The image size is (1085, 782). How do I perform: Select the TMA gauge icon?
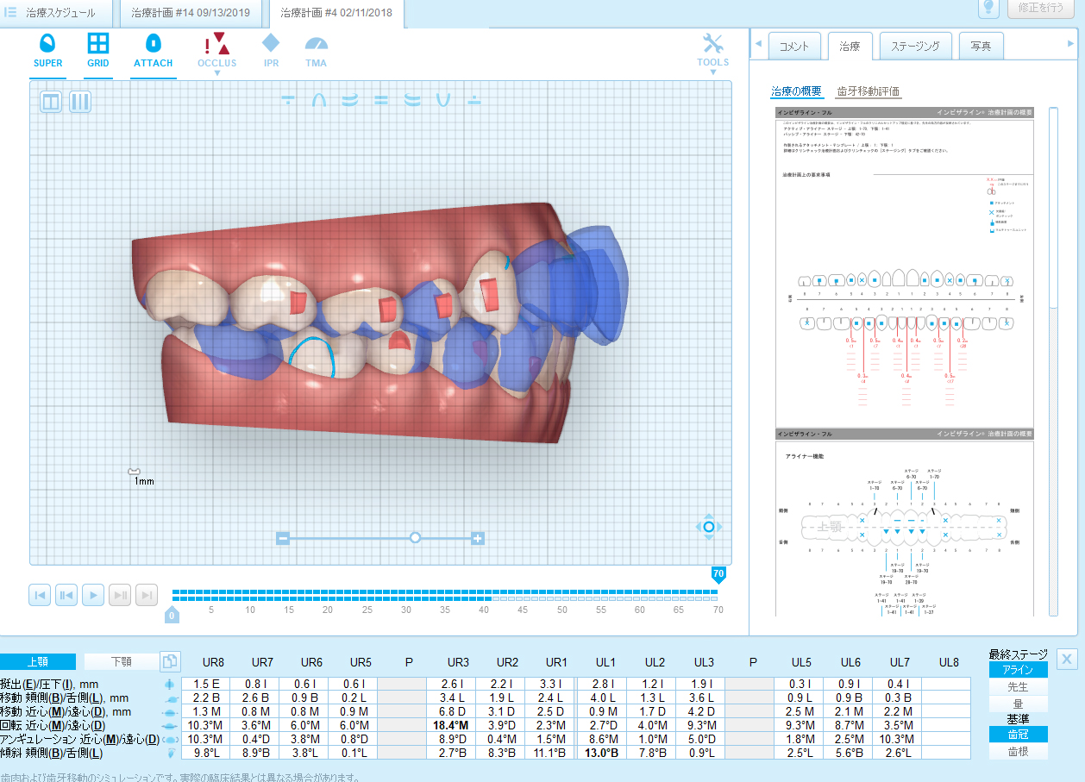point(316,50)
